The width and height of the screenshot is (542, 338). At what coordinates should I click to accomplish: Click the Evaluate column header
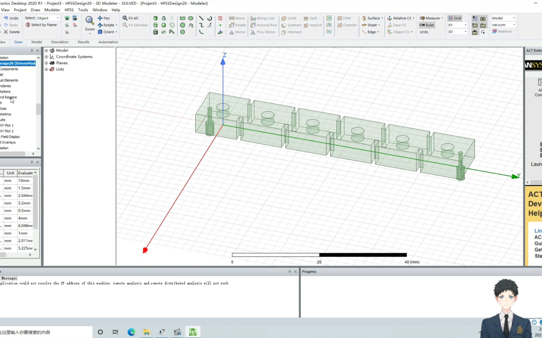[25, 173]
